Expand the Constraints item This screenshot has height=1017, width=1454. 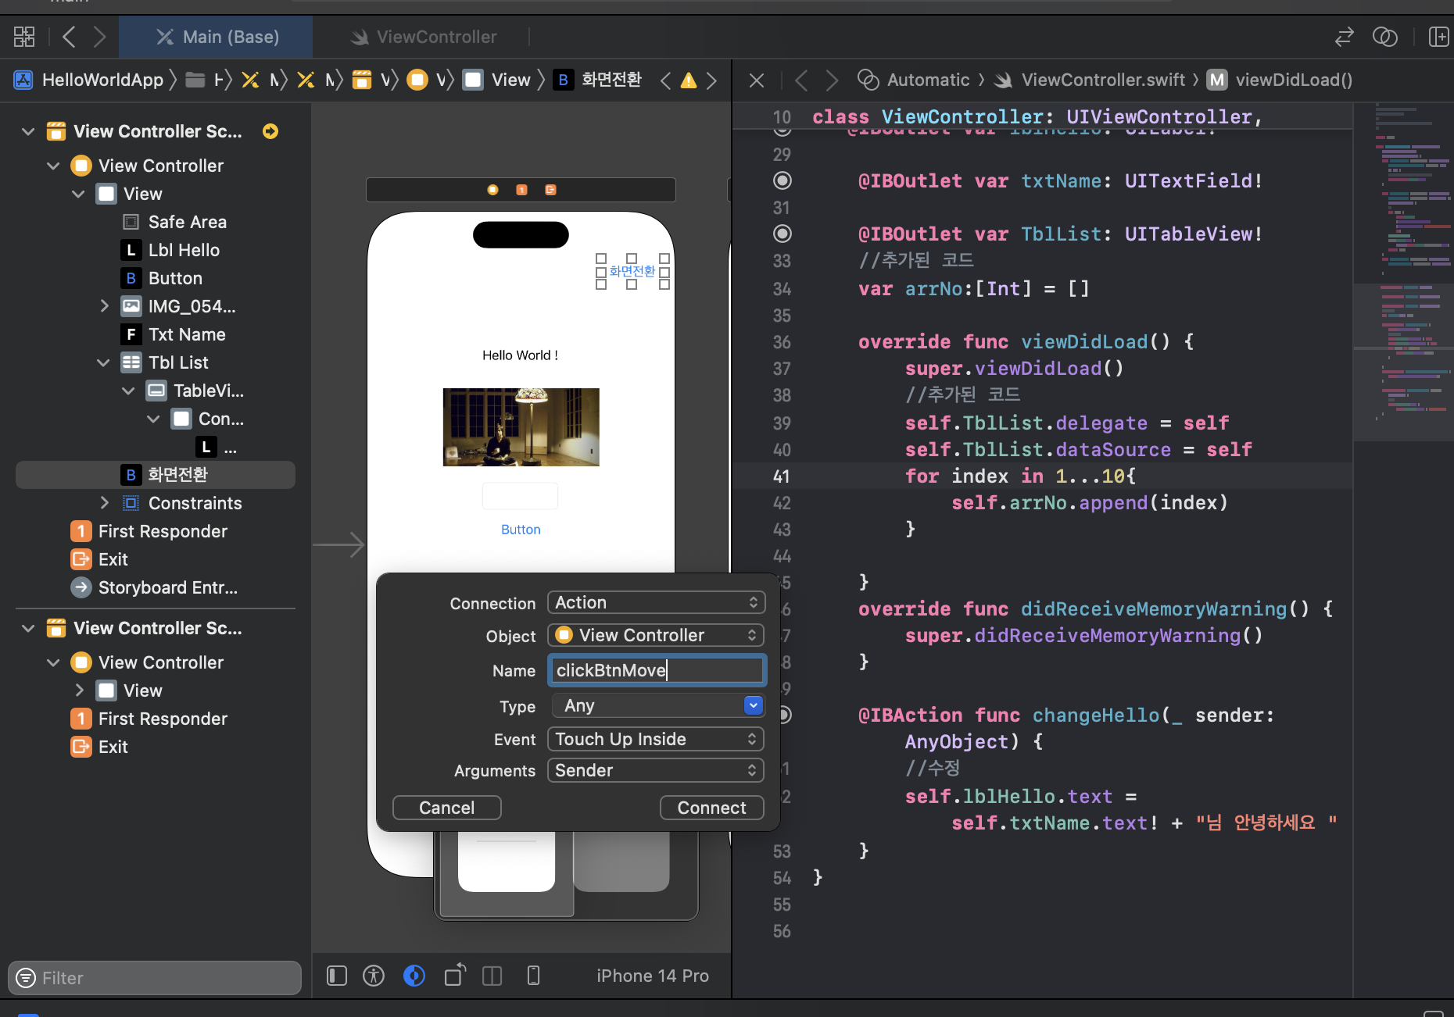[x=104, y=503]
